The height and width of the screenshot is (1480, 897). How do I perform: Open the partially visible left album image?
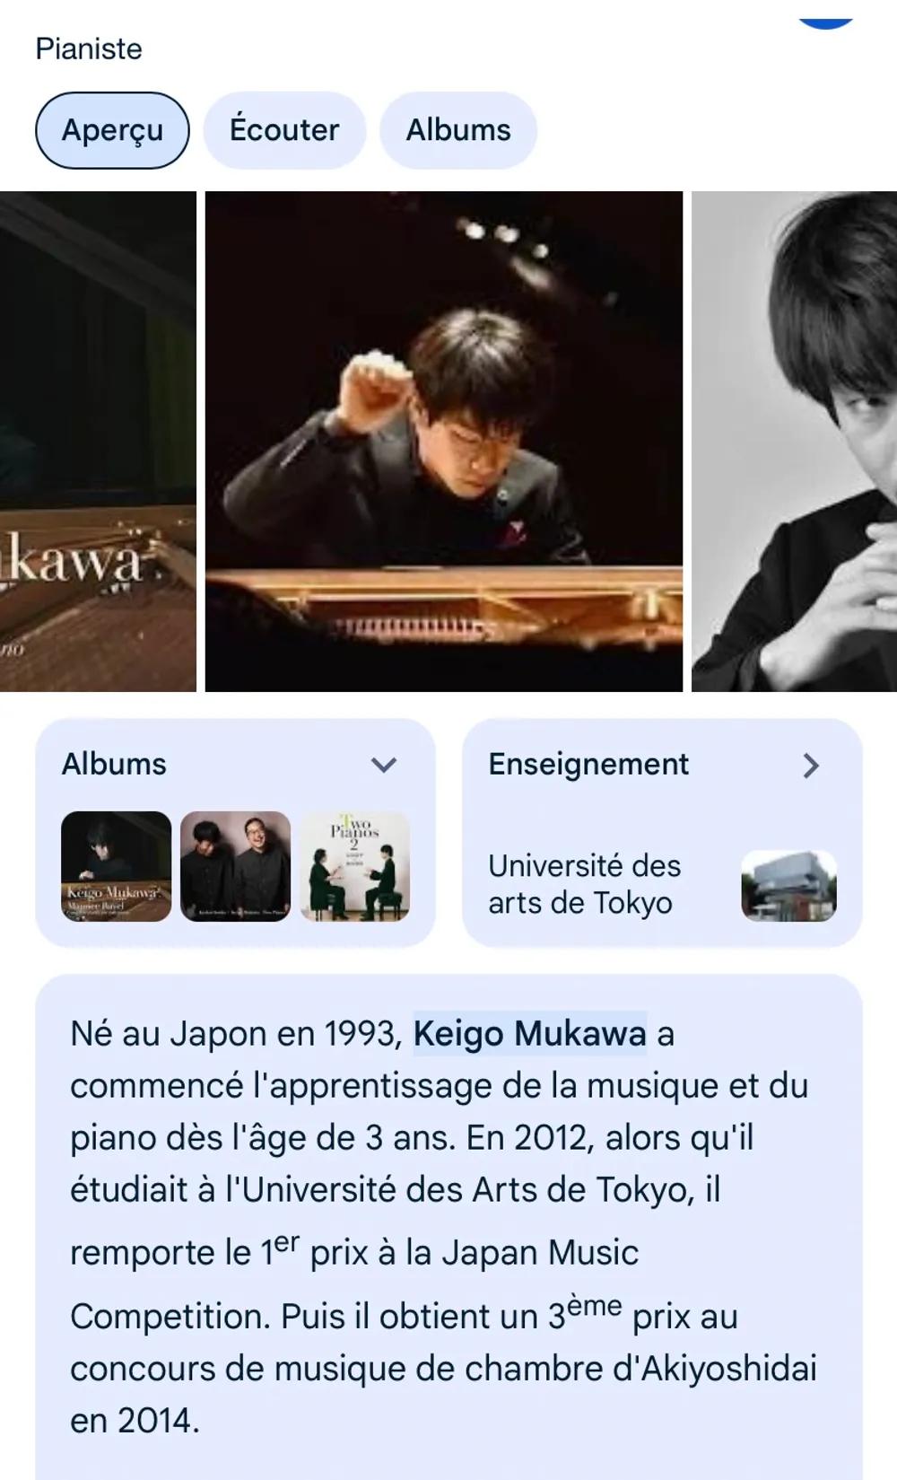coord(98,441)
